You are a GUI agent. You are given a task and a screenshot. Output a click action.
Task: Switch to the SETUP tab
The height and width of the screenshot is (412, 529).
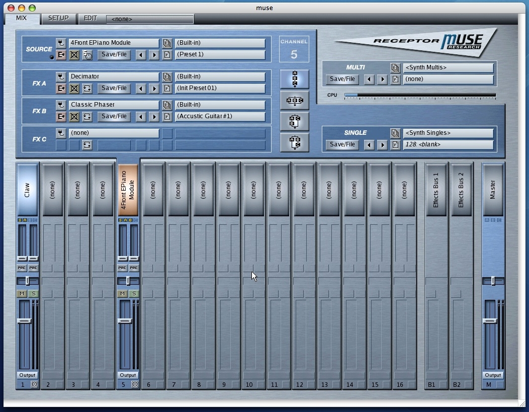point(58,18)
